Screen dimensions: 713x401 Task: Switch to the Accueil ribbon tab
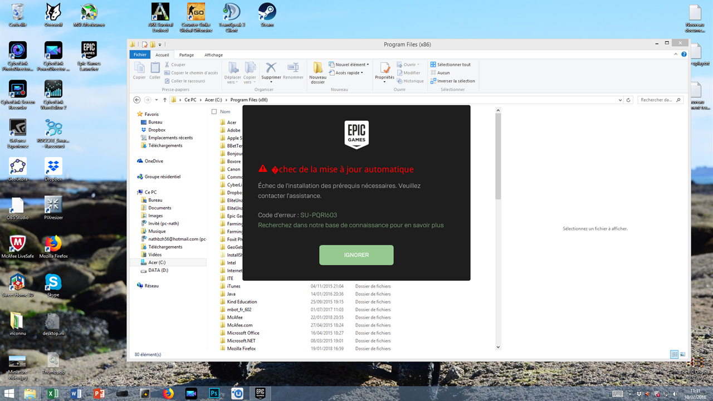click(x=162, y=55)
